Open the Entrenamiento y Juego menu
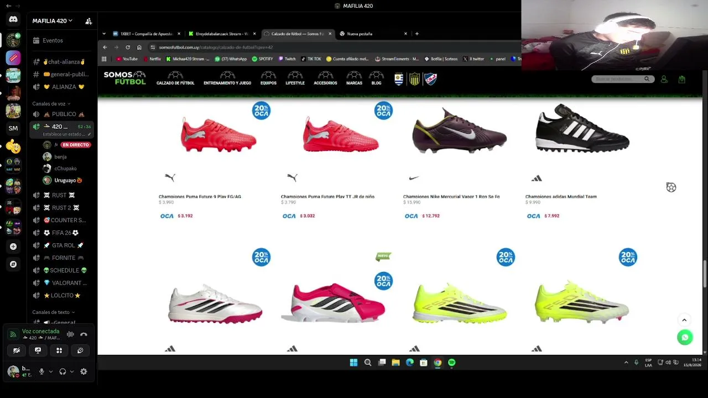The height and width of the screenshot is (398, 708). (x=227, y=78)
